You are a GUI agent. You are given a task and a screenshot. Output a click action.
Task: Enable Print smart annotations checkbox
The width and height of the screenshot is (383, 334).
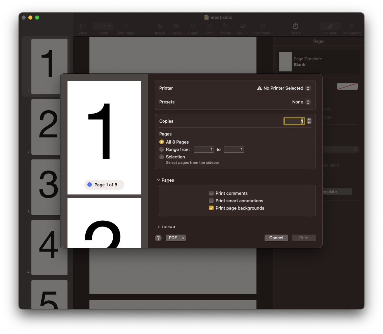[x=211, y=201]
